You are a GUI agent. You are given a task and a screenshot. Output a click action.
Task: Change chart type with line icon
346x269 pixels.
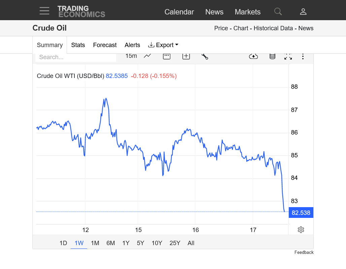click(147, 56)
